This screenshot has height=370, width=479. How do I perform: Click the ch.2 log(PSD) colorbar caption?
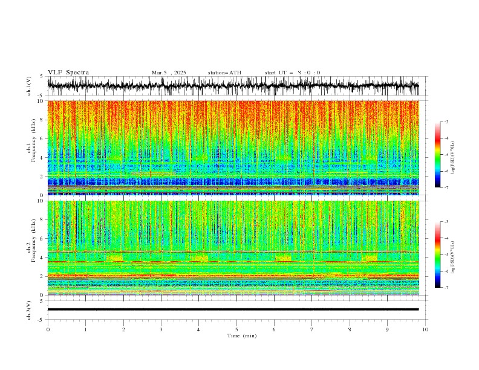click(x=453, y=257)
